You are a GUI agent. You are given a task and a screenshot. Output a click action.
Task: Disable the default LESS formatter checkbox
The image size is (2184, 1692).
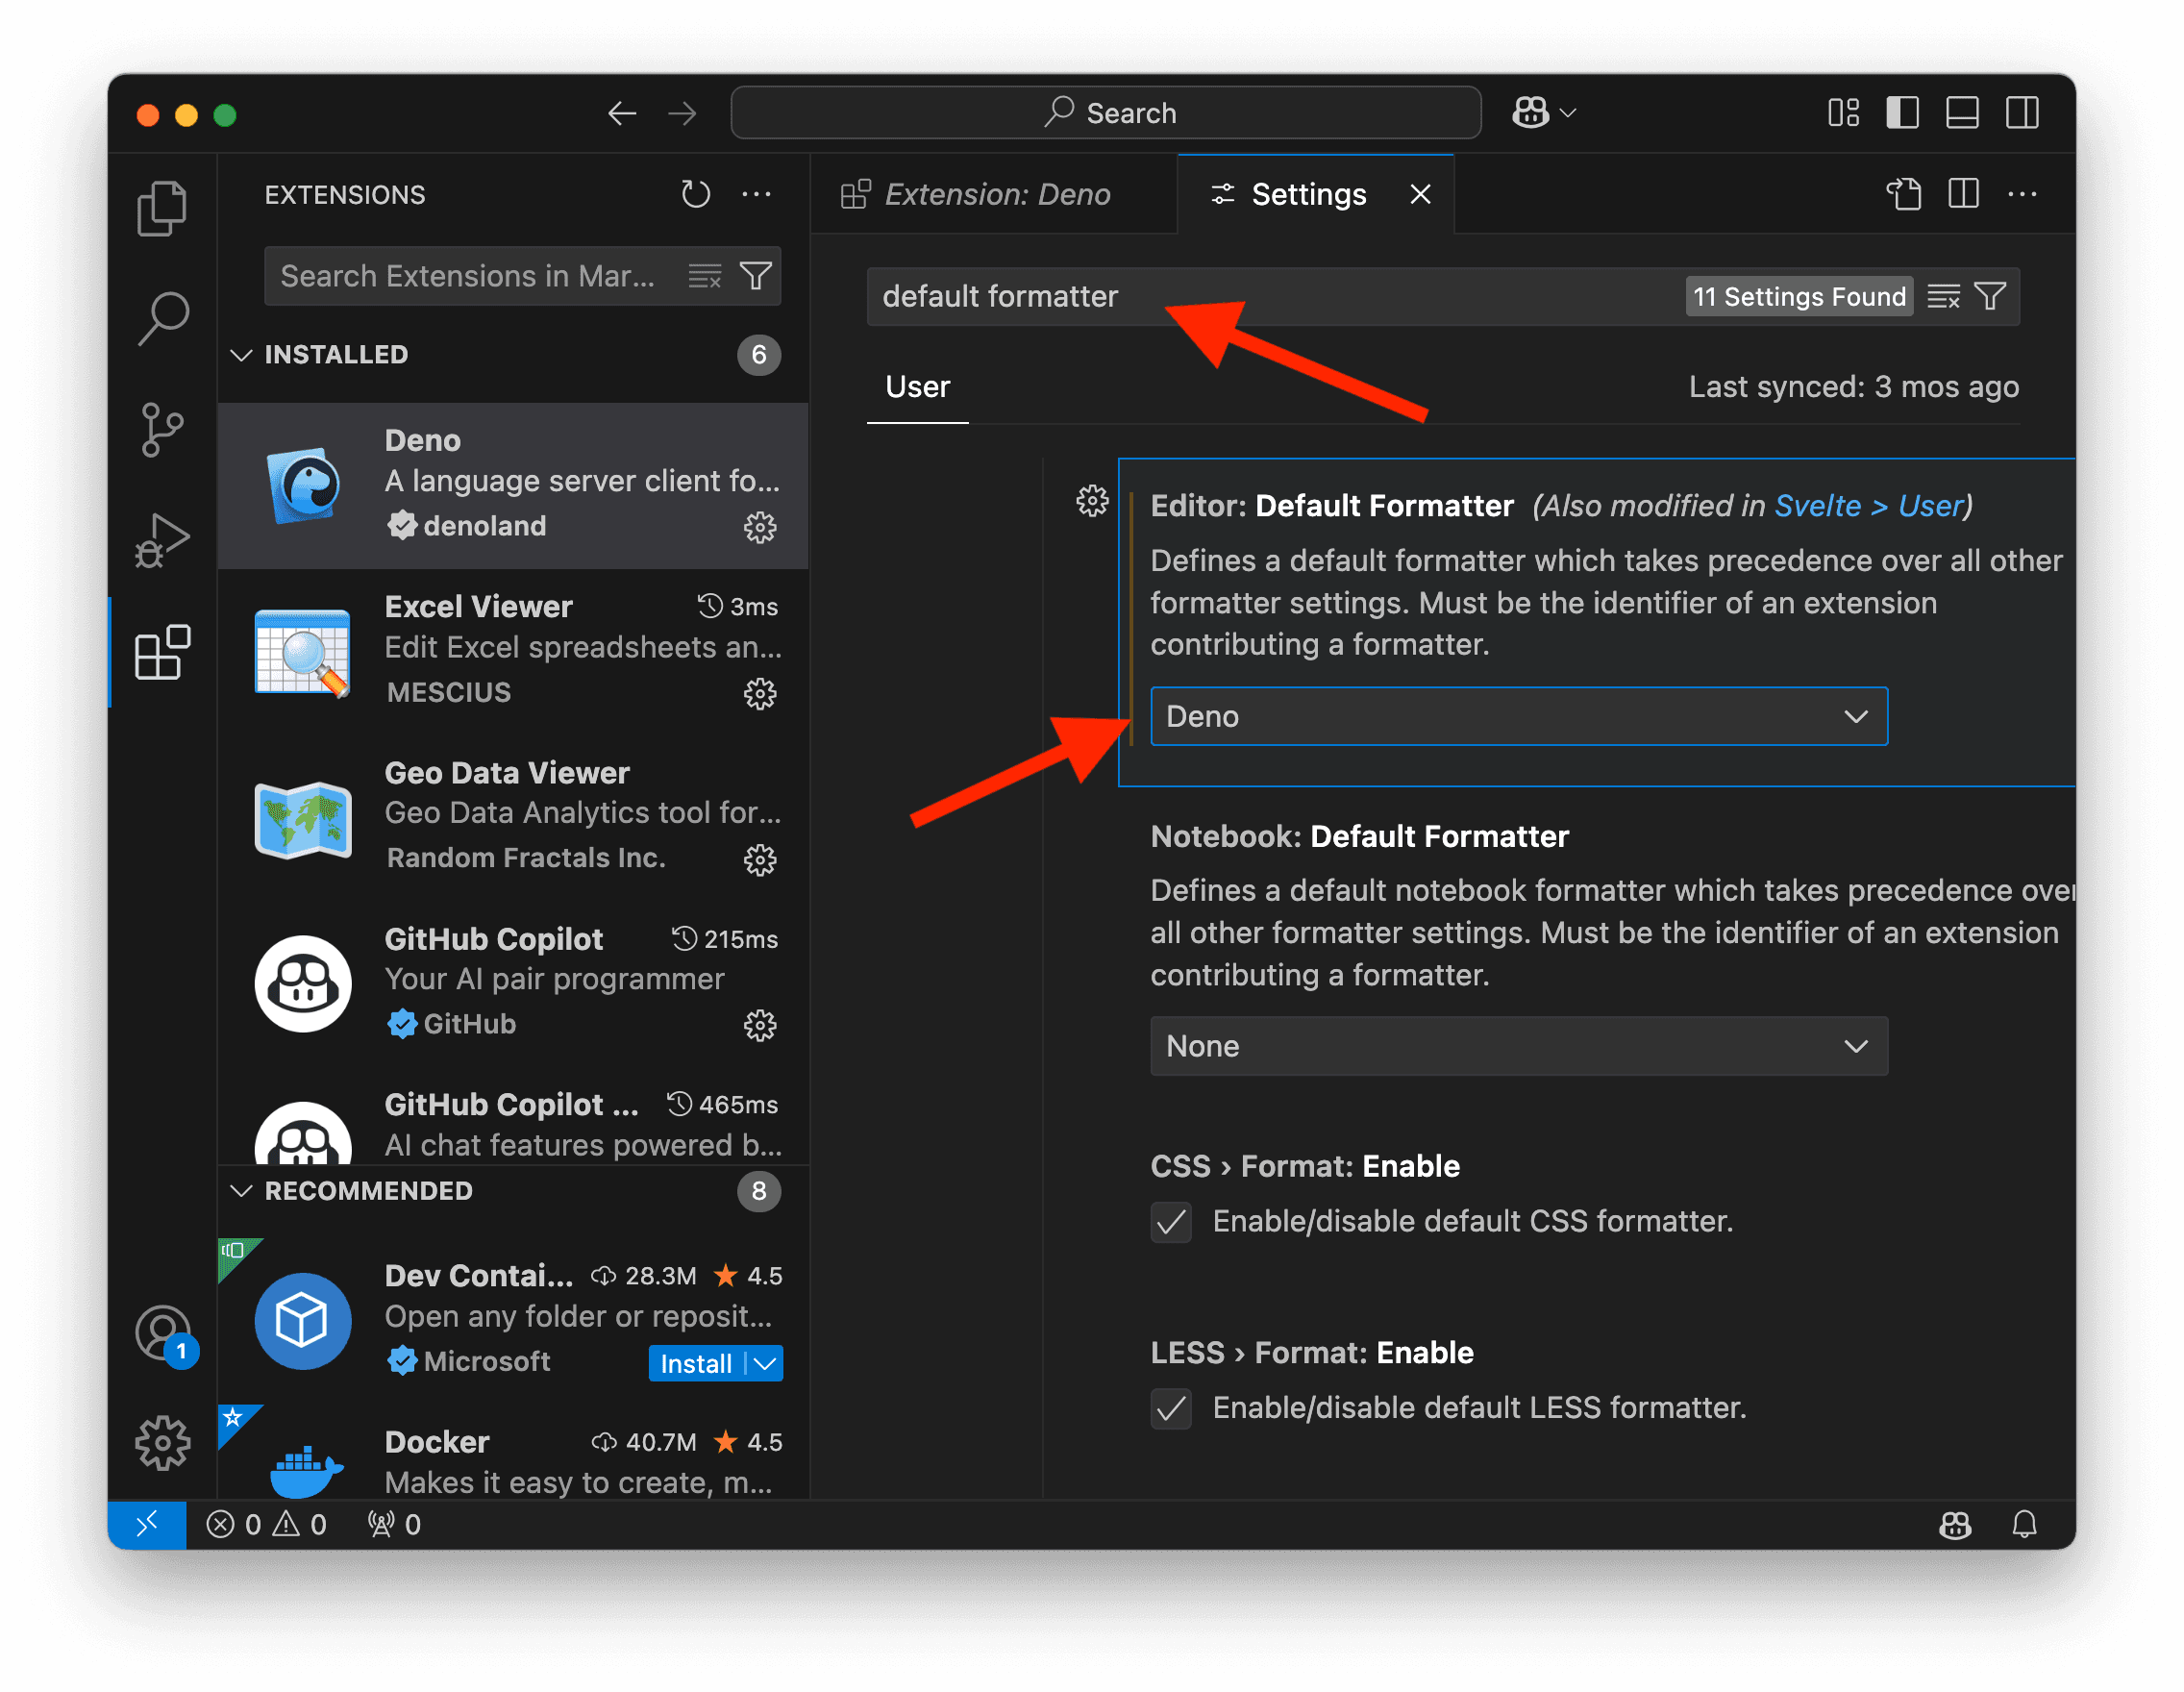pos(1171,1408)
